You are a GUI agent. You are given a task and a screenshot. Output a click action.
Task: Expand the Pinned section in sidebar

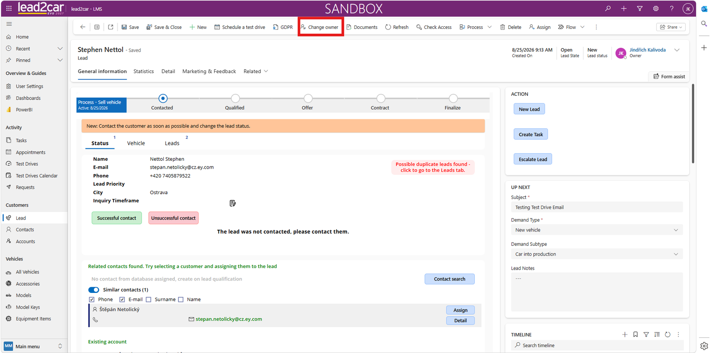point(60,60)
